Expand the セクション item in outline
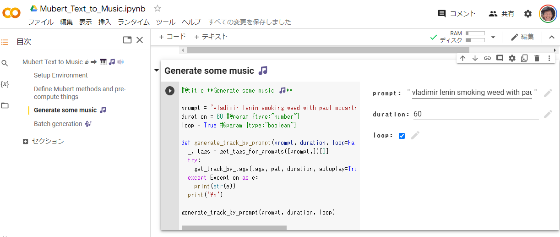This screenshot has height=237, width=560. [x=26, y=141]
